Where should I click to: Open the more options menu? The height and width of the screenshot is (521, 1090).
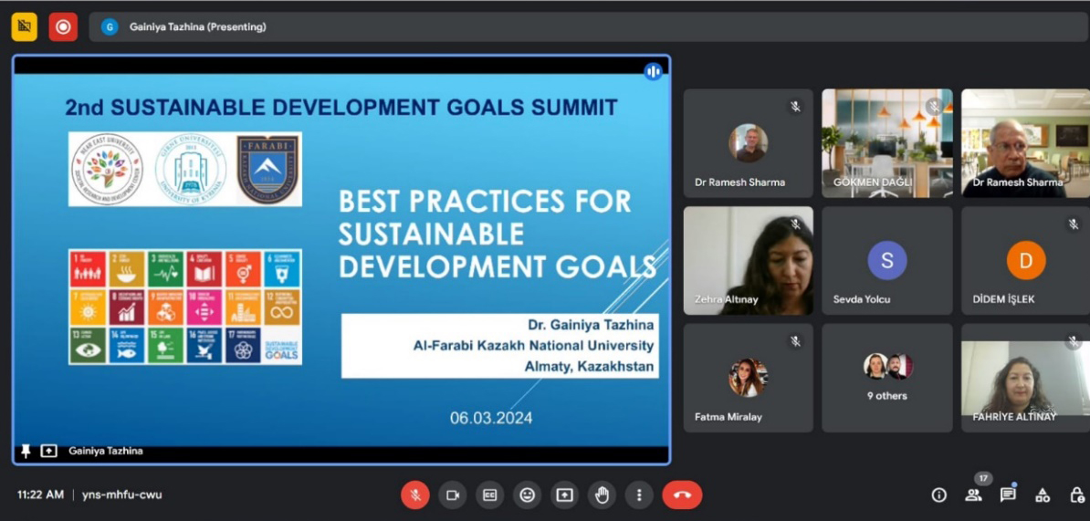coord(639,495)
